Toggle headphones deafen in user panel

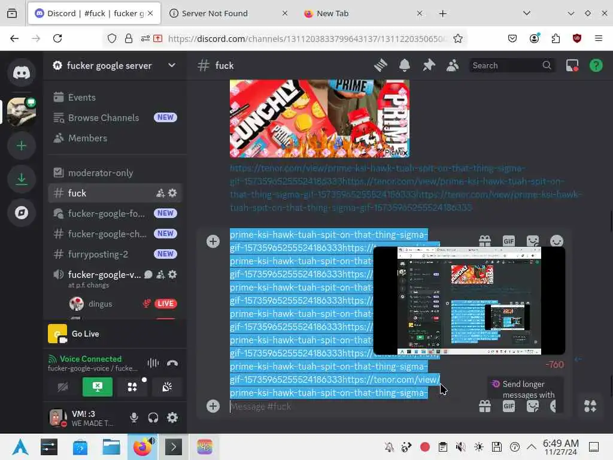[153, 417]
